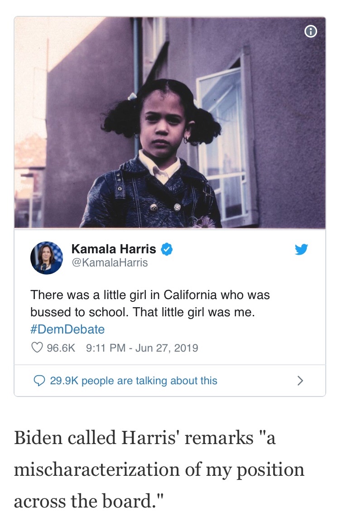The height and width of the screenshot is (527, 338).
Task: Follow the #DemDebate hashtag link
Action: (68, 329)
